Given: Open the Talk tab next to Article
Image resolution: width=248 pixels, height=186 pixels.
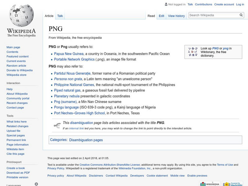Looking at the screenshot, I should coord(60,16).
